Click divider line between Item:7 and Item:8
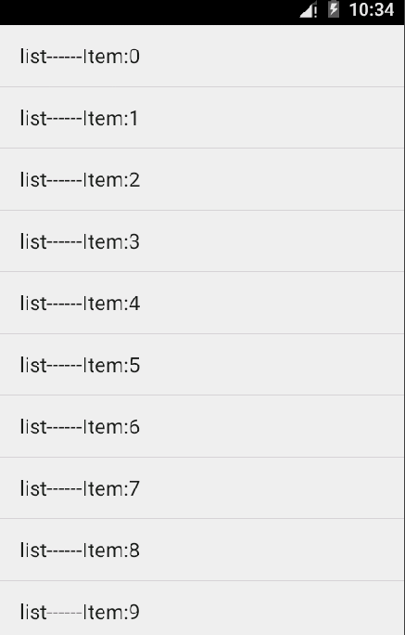Image resolution: width=405 pixels, height=635 pixels. 202,519
